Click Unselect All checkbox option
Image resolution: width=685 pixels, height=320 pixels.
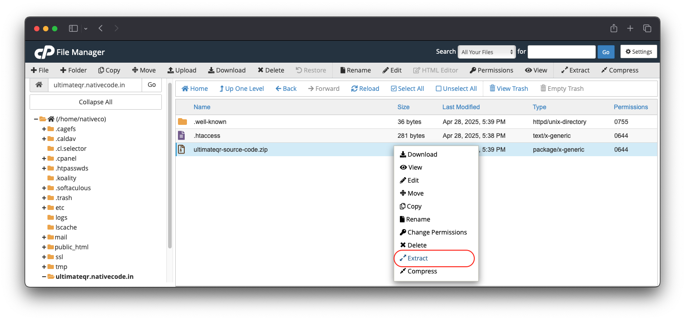tap(456, 89)
